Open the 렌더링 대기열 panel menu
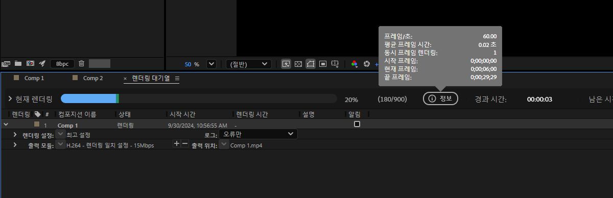The image size is (613, 198). [x=177, y=79]
